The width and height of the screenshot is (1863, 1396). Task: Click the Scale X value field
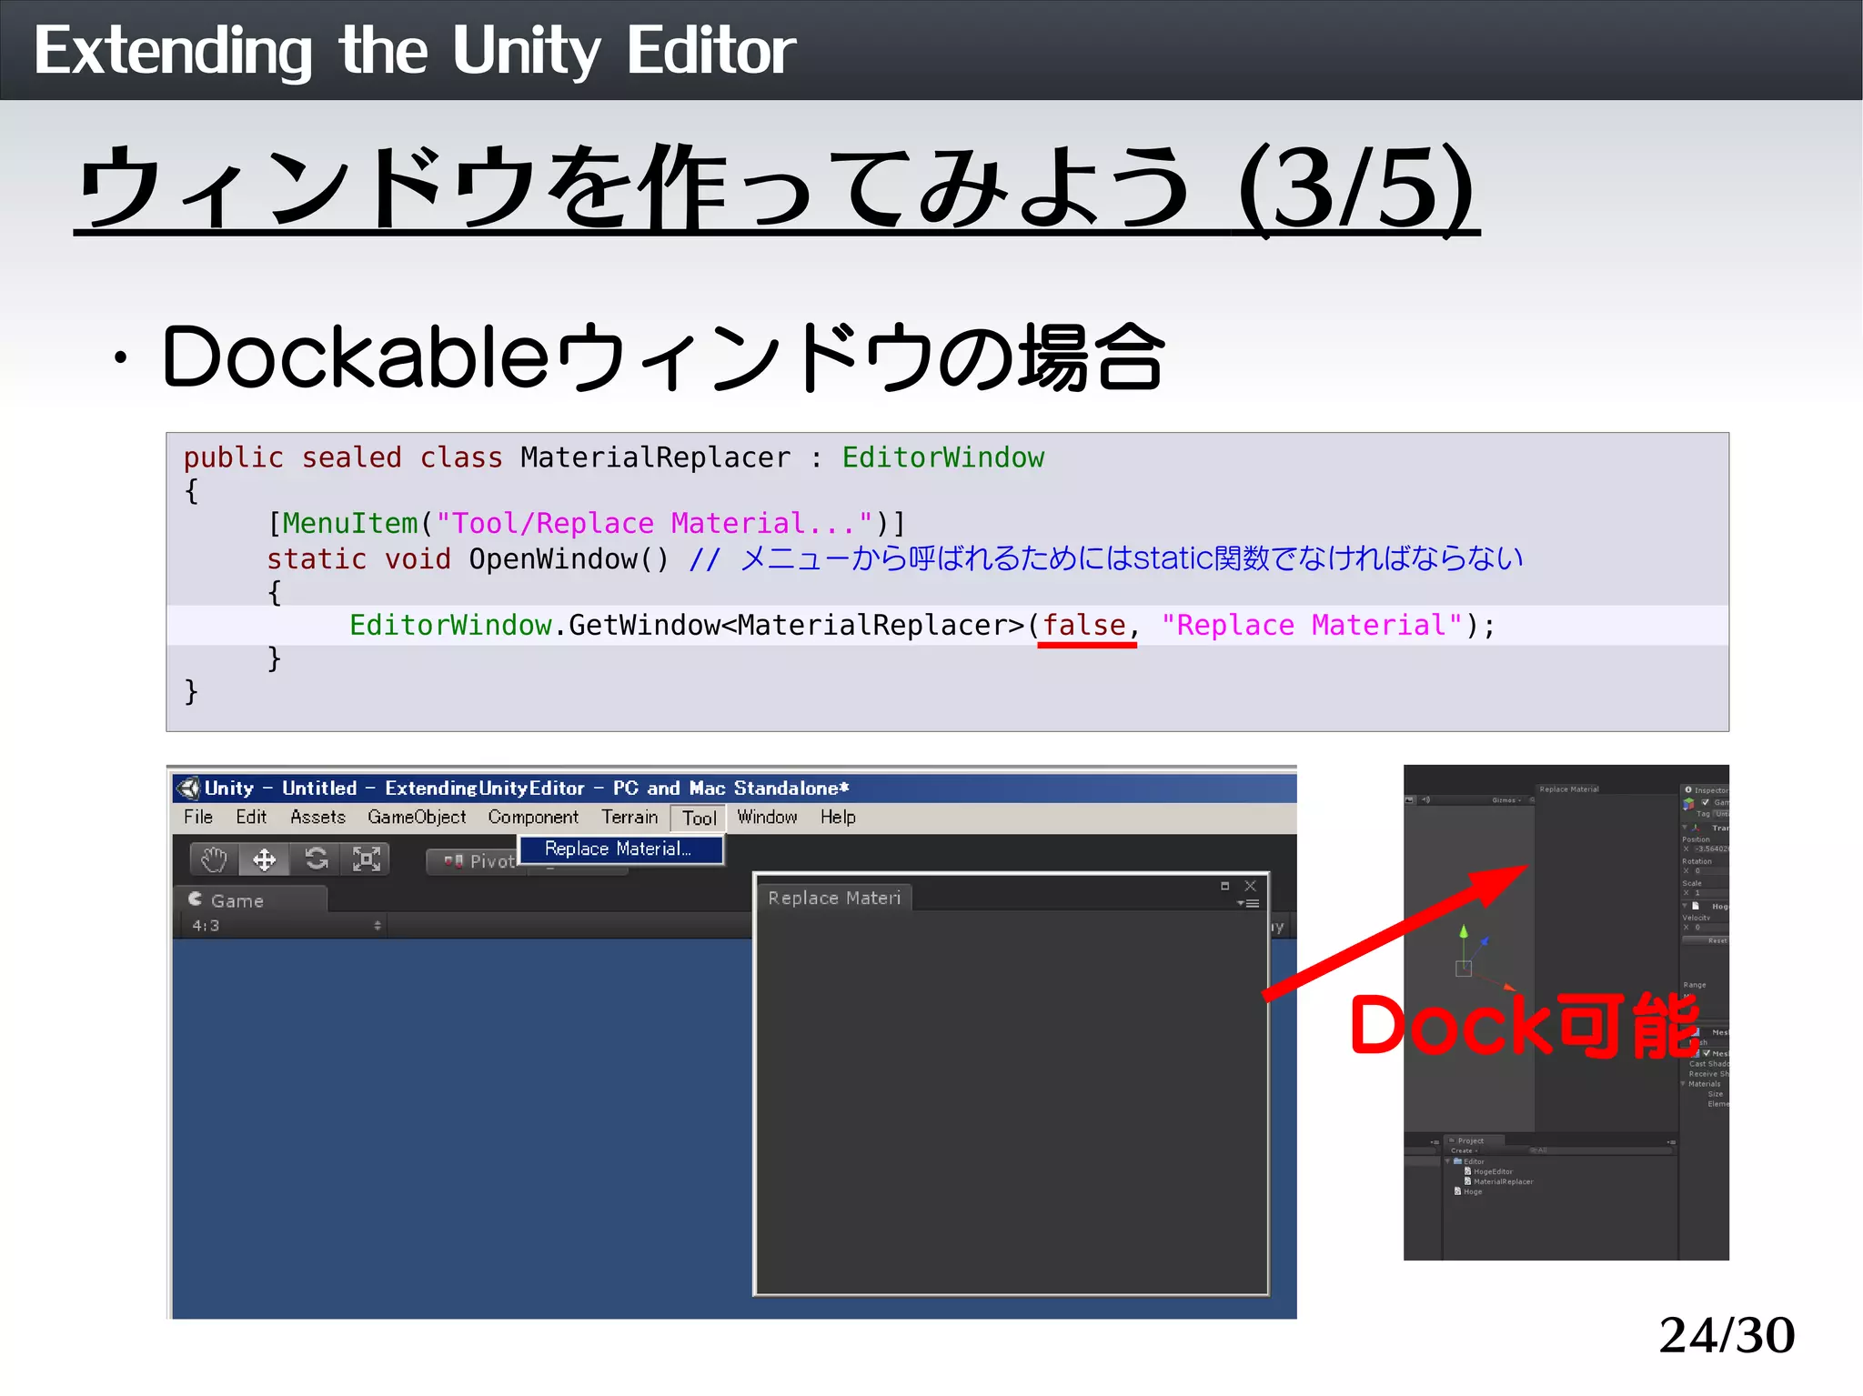pyautogui.click(x=1711, y=893)
